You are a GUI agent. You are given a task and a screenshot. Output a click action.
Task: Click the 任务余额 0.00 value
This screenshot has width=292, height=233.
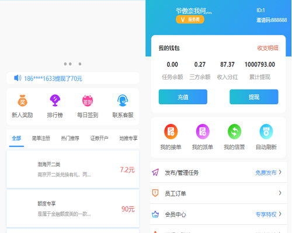point(172,65)
